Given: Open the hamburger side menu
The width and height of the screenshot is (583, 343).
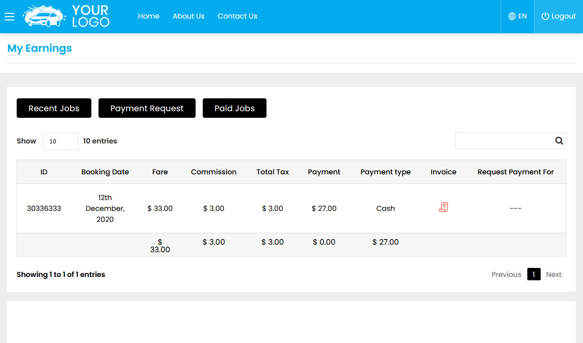Looking at the screenshot, I should (x=10, y=17).
